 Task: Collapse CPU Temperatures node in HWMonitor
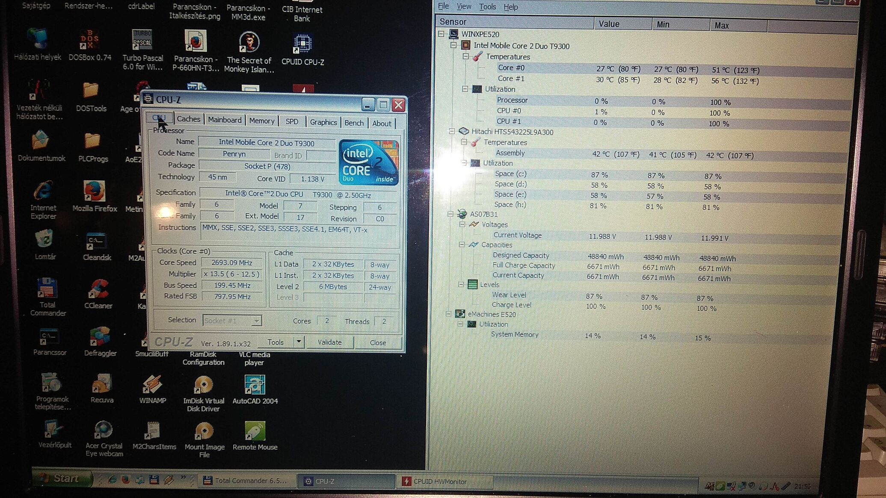tap(465, 56)
